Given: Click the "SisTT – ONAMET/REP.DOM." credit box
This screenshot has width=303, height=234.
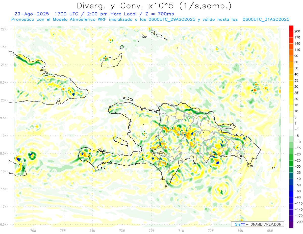Looking at the screenshot, I should coord(257,224).
